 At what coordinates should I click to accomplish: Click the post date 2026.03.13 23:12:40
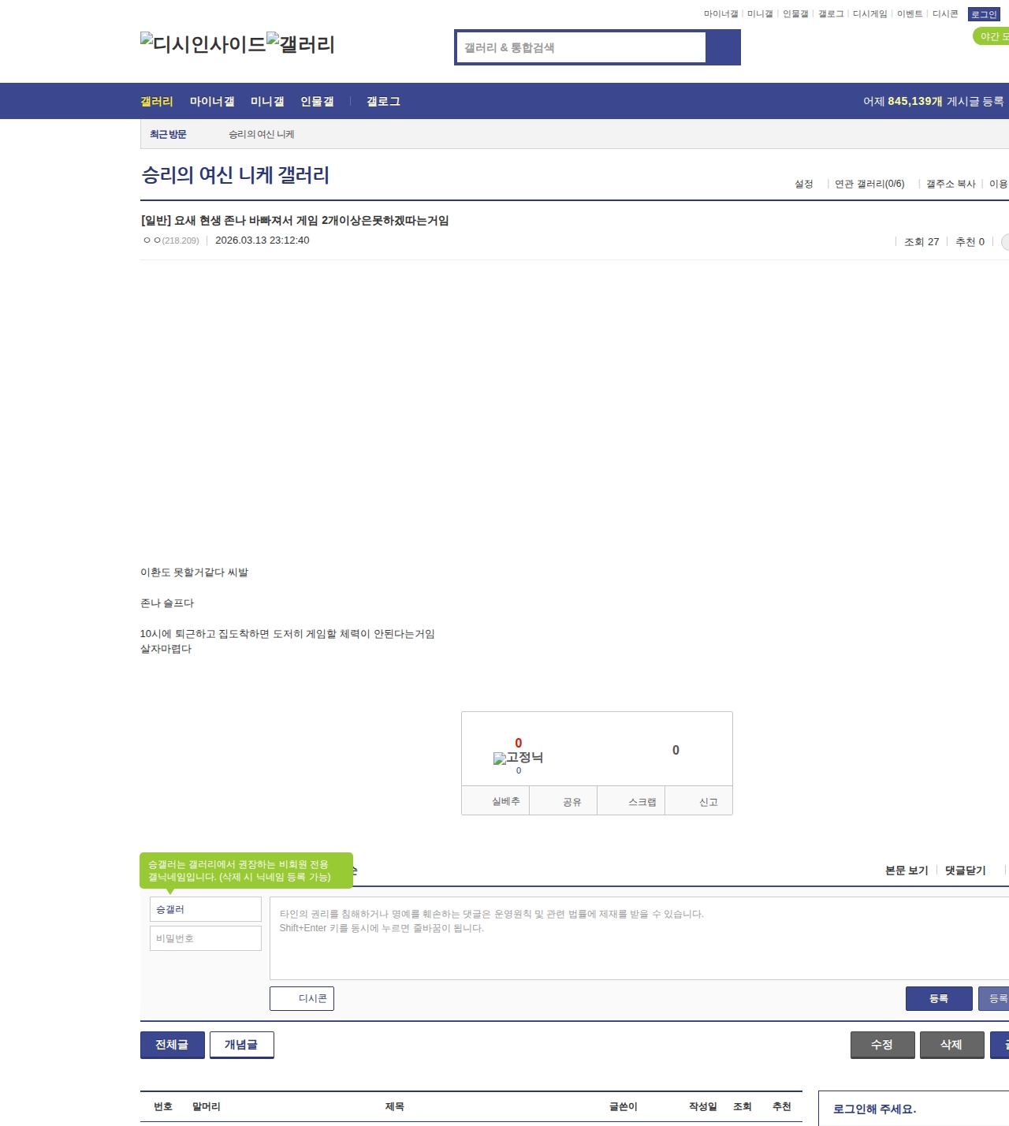262,240
